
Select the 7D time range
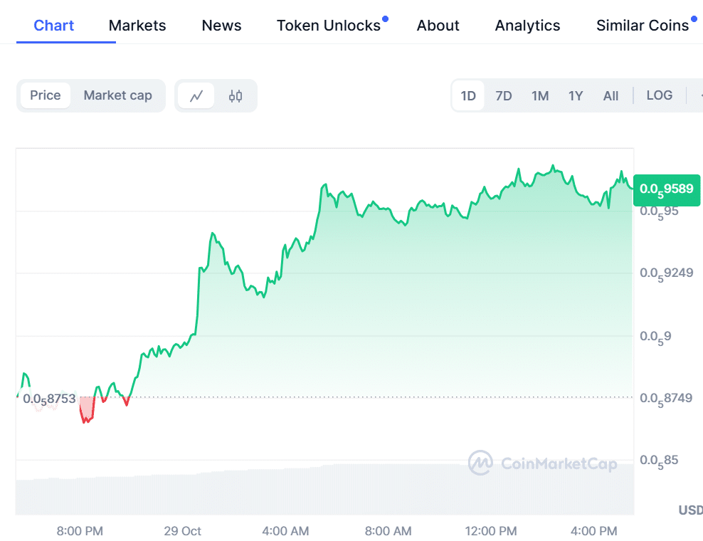click(x=504, y=95)
